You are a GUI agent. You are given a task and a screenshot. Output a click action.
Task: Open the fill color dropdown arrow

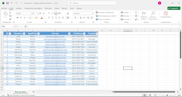click(39, 18)
